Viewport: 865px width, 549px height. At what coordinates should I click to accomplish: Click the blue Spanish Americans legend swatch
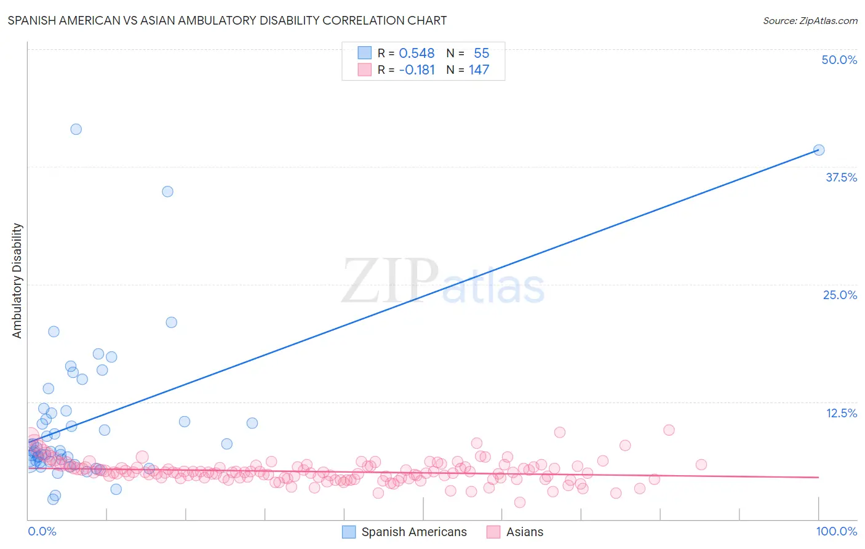click(x=349, y=532)
